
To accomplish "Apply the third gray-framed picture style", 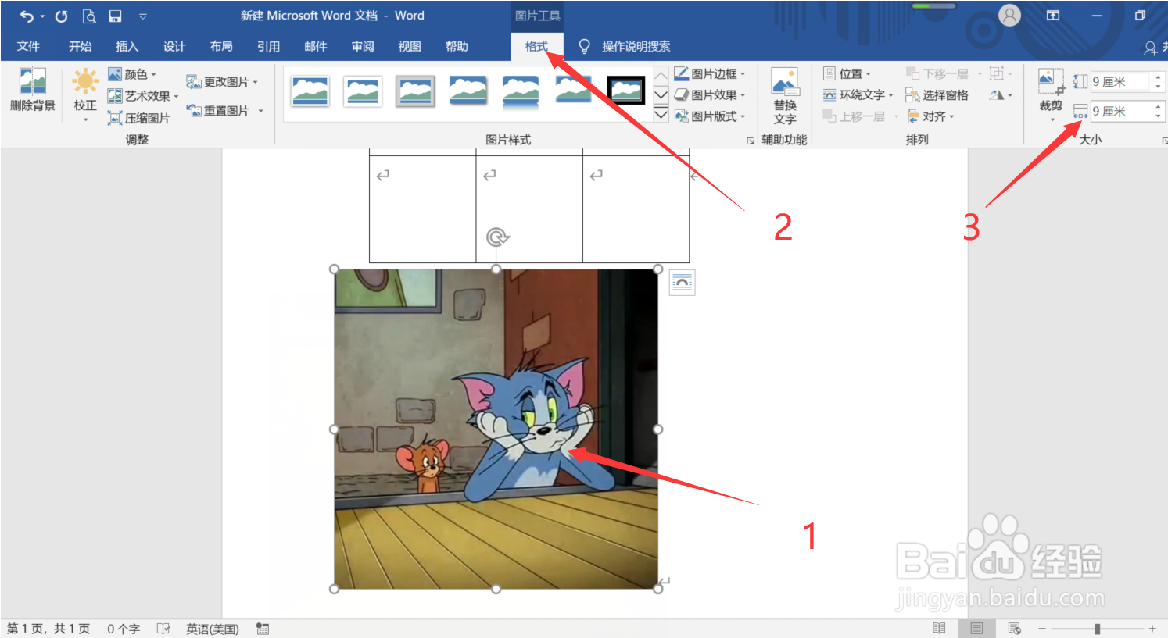I will coord(415,91).
